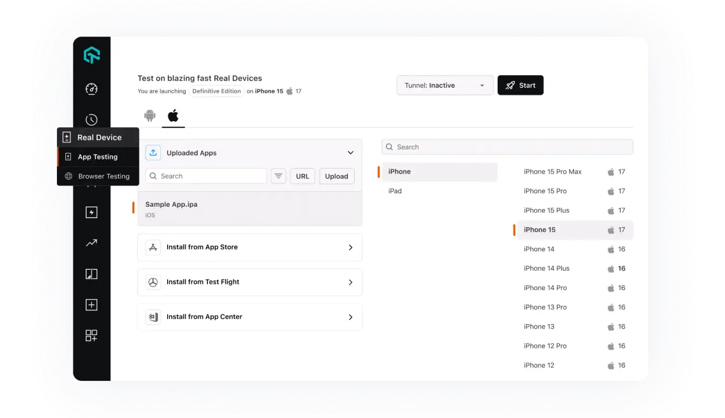725x418 pixels.
Task: Pick the plain iPhone 12 device row
Action: pos(575,365)
